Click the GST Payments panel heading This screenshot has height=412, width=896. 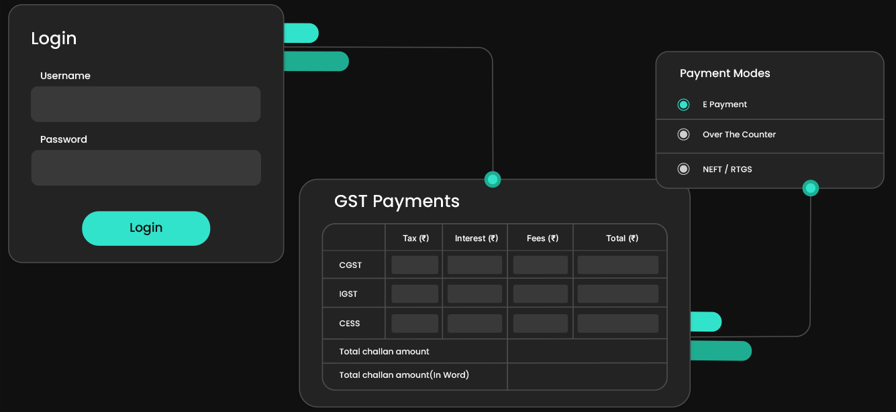point(397,201)
